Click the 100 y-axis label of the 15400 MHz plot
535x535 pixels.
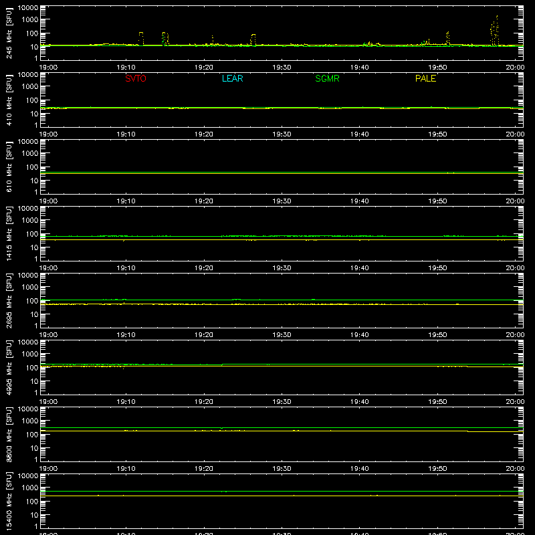pyautogui.click(x=32, y=502)
